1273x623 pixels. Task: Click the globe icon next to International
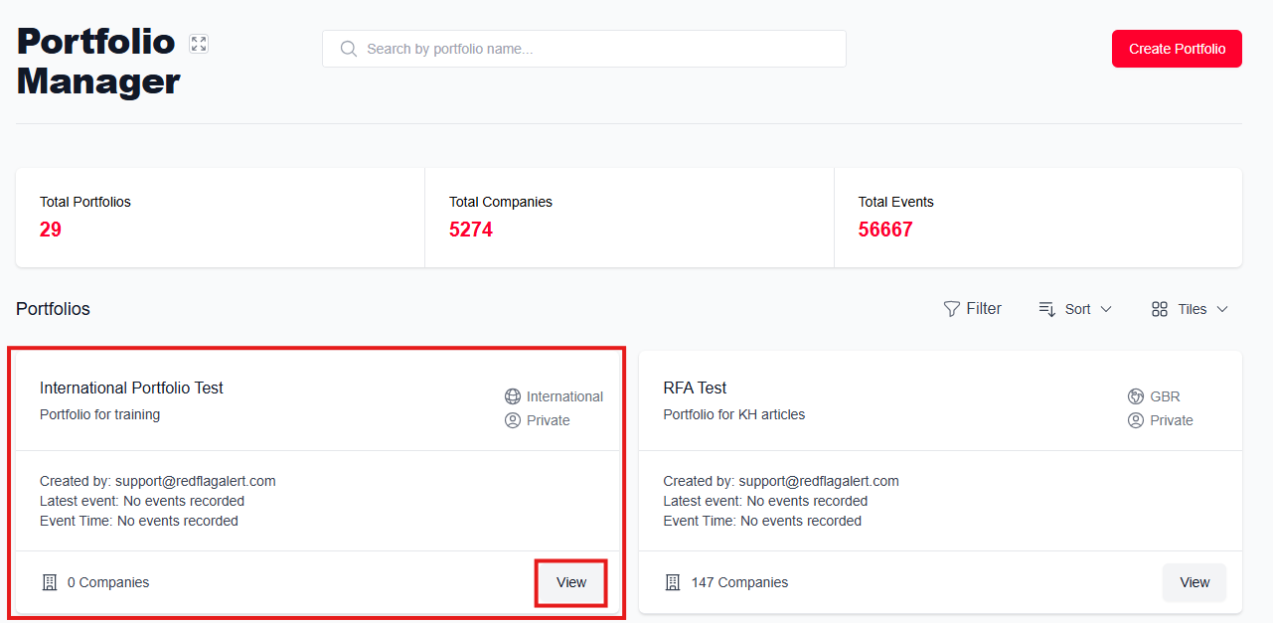pyautogui.click(x=513, y=396)
